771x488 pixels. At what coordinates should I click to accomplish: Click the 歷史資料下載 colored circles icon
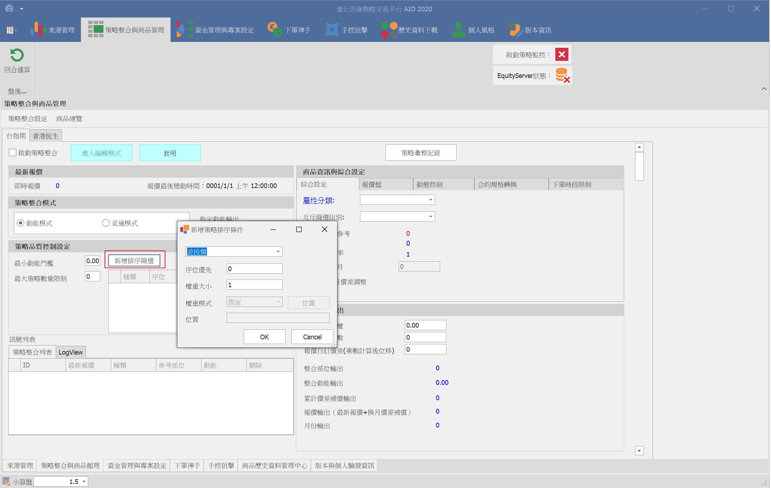pyautogui.click(x=389, y=30)
